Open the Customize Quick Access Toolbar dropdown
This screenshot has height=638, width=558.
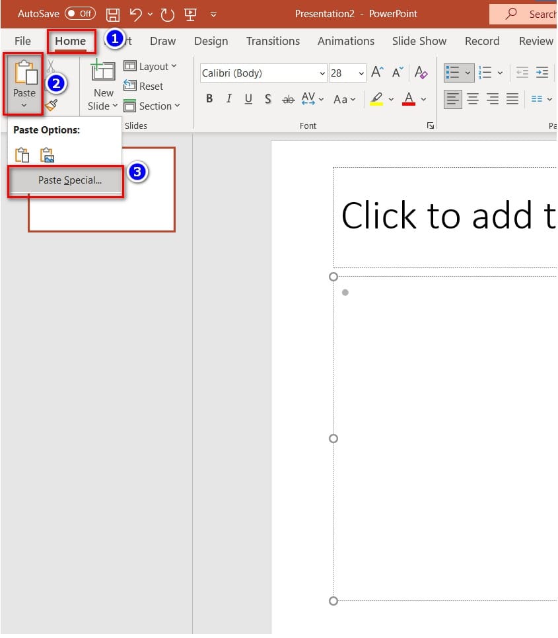tap(213, 15)
